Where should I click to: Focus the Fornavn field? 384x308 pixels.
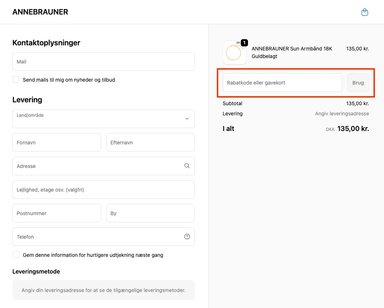point(57,143)
